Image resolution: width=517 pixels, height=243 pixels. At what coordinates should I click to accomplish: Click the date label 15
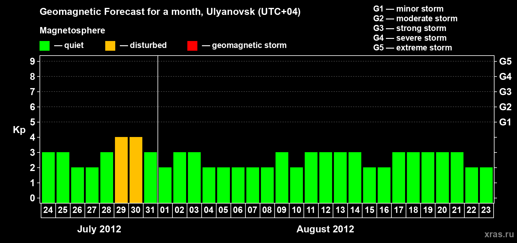369,210
